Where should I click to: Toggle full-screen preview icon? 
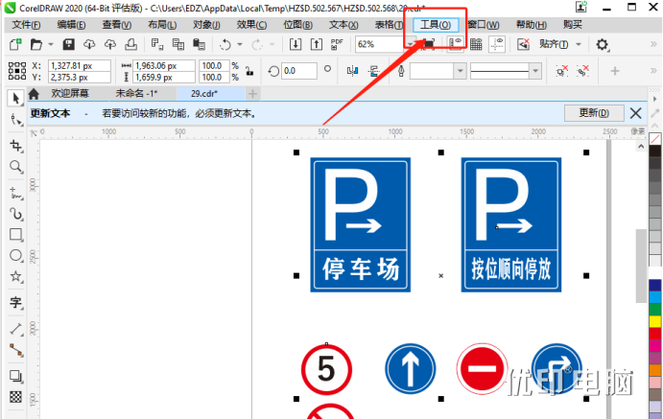(x=428, y=44)
